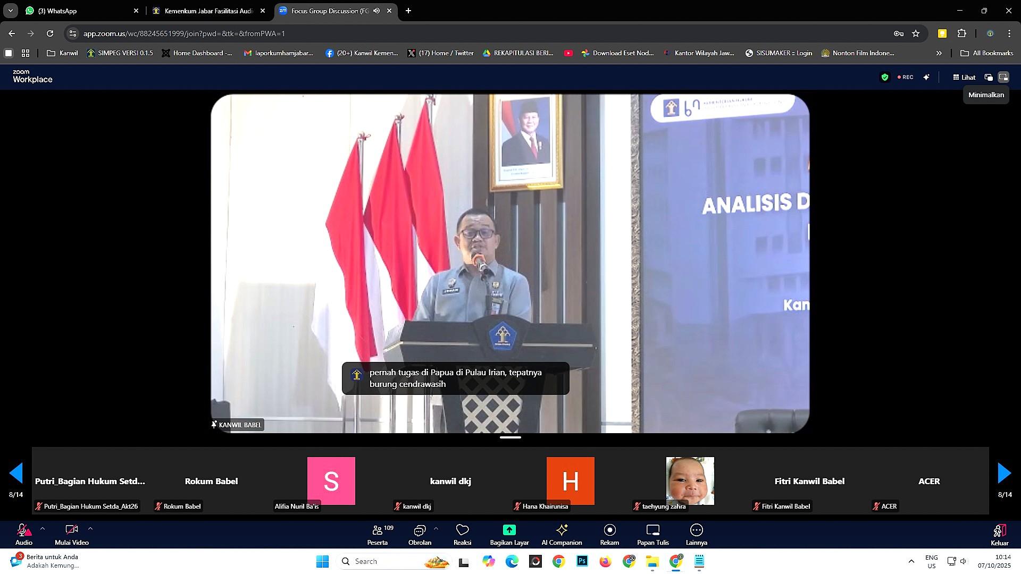Switch to Kemenkum Jabar Fasilitasi tab
Image resolution: width=1021 pixels, height=574 pixels.
click(x=207, y=11)
